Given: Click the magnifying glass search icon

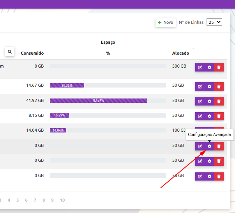Looking at the screenshot, I should tap(10, 52).
